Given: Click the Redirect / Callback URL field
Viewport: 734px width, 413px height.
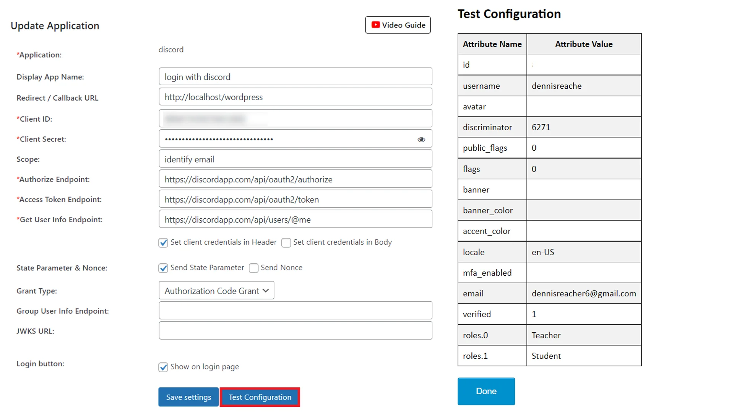Looking at the screenshot, I should coord(296,97).
